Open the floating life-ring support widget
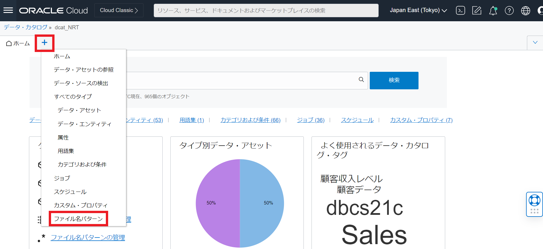Image resolution: width=543 pixels, height=249 pixels. click(x=534, y=200)
